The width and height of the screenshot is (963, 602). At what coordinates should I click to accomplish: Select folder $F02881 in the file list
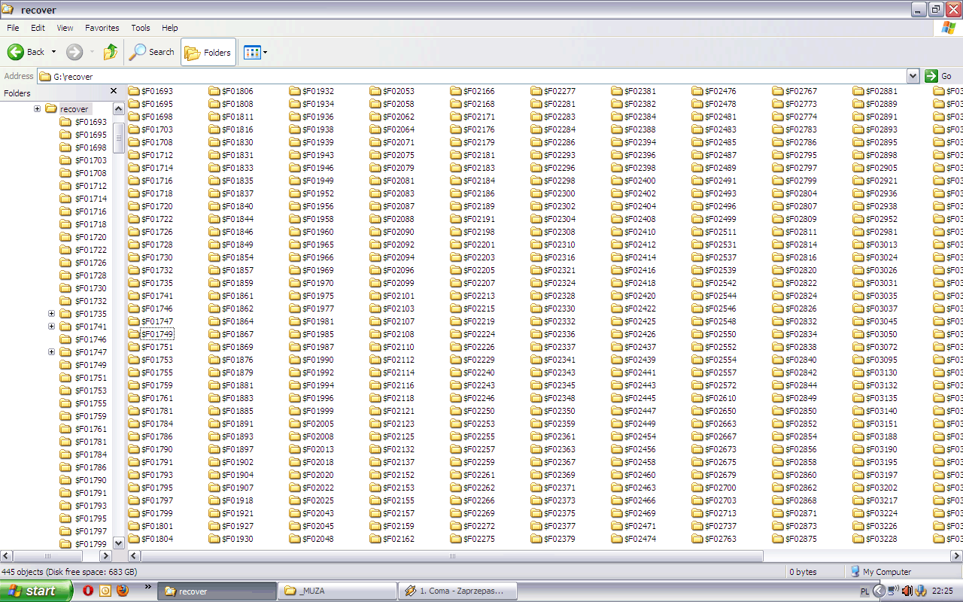pos(874,91)
